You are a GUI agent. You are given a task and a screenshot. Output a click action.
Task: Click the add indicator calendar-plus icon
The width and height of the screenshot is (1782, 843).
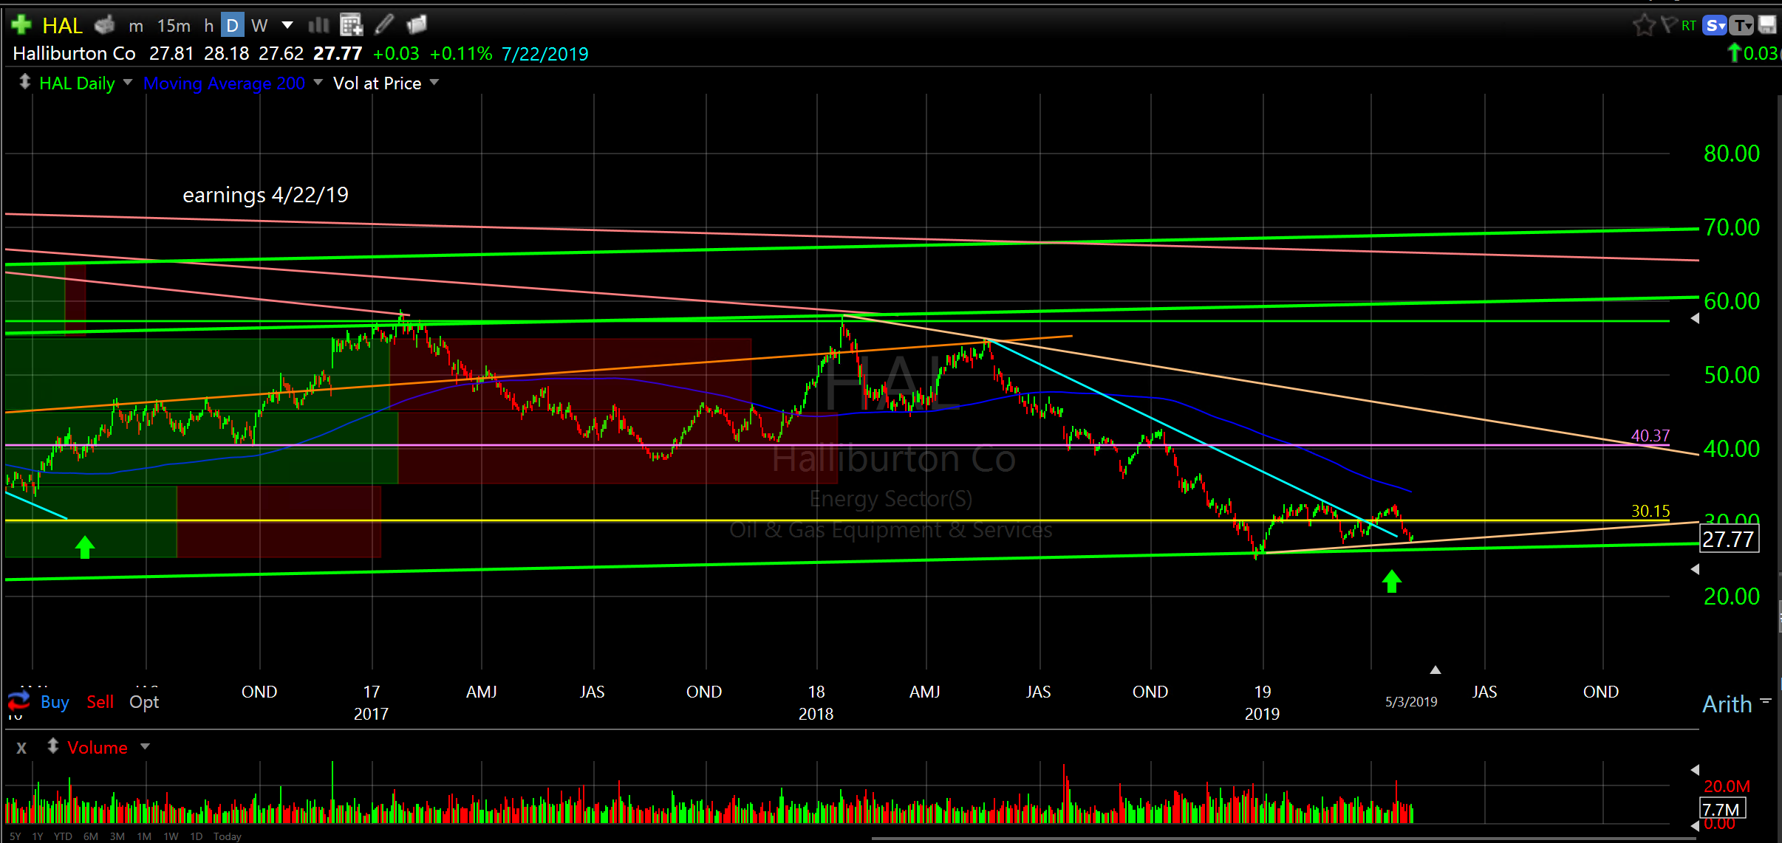pos(352,25)
